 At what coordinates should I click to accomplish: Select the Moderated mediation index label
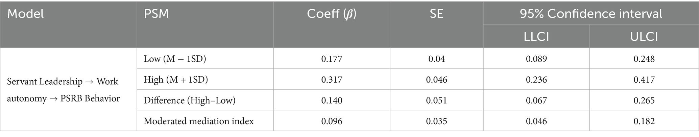[x=199, y=121]
